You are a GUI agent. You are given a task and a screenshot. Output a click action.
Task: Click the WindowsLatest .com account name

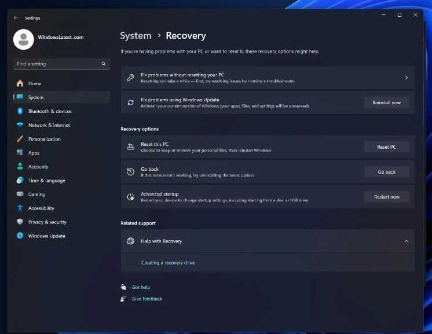point(61,37)
